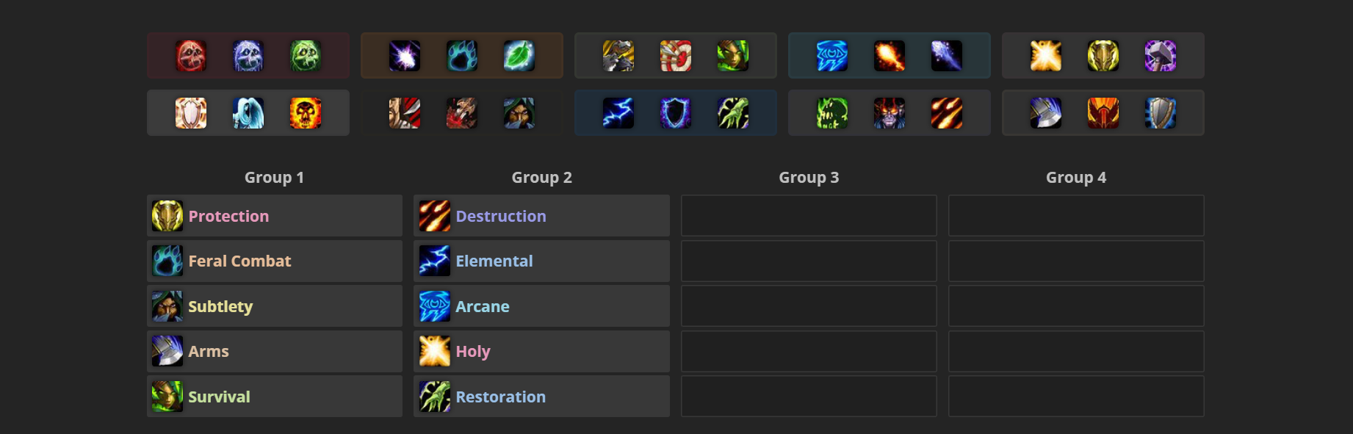Select the blue Feral Combat paw icon

(461, 55)
